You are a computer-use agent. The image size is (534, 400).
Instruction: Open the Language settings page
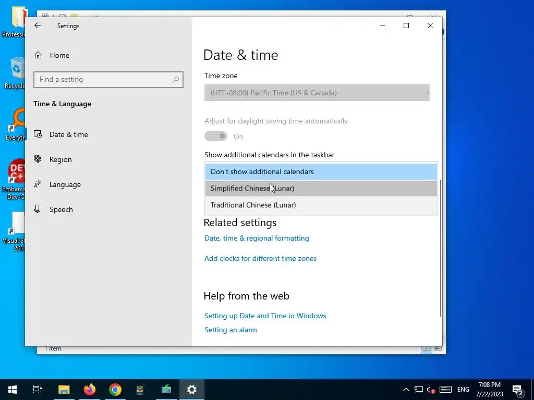point(65,184)
